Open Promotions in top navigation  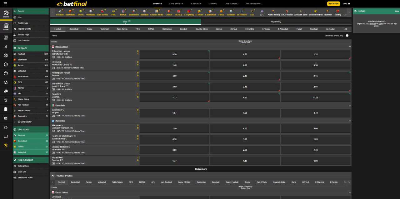[253, 4]
